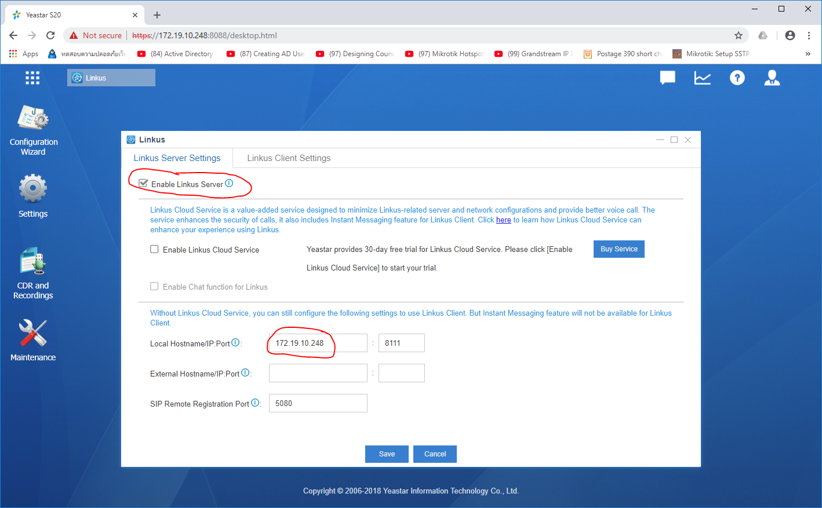Click info icon beside External Hostname/IP:Port
822x508 pixels.
(245, 373)
